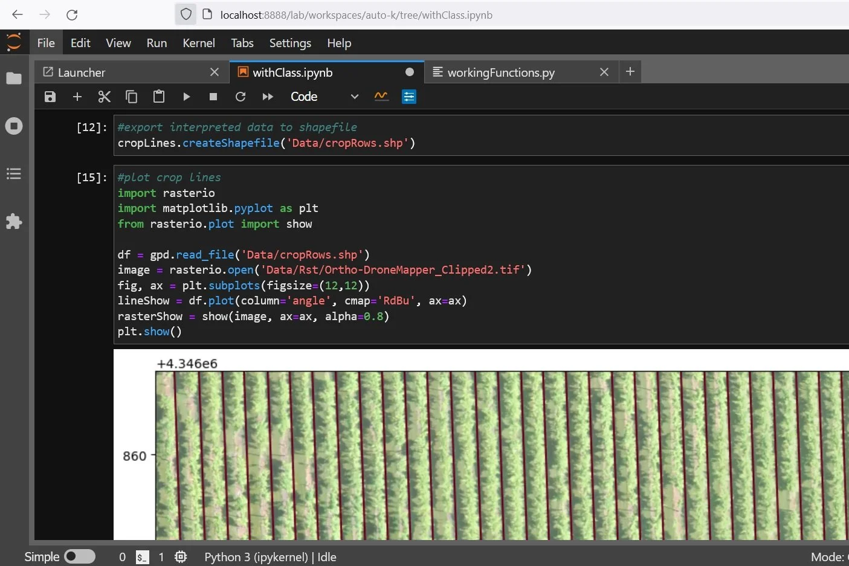Viewport: 849px width, 566px height.
Task: Open the running terminals and kernels panel
Action: (14, 126)
